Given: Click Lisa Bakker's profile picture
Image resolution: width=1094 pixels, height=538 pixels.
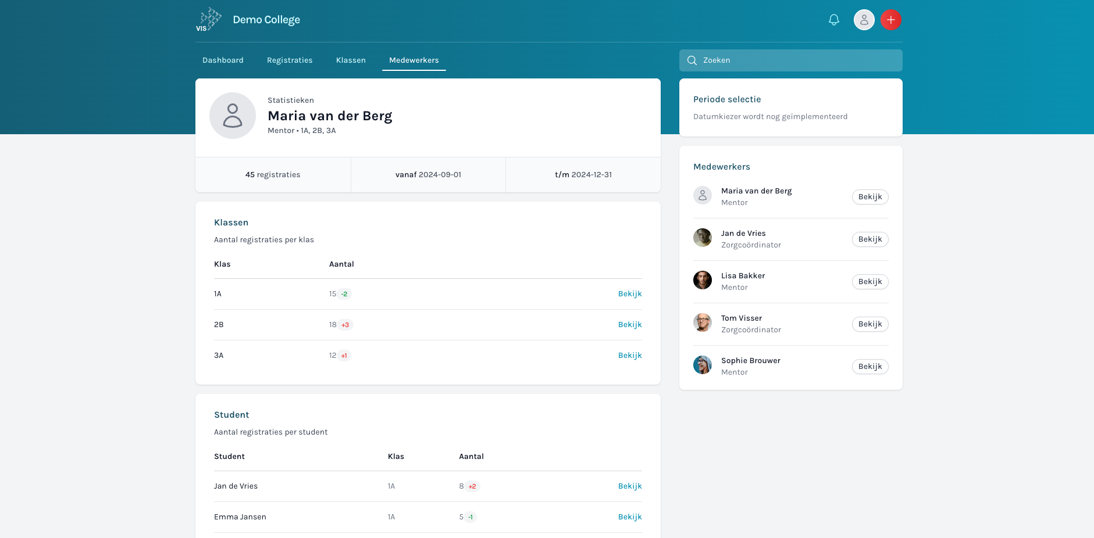Looking at the screenshot, I should [703, 280].
